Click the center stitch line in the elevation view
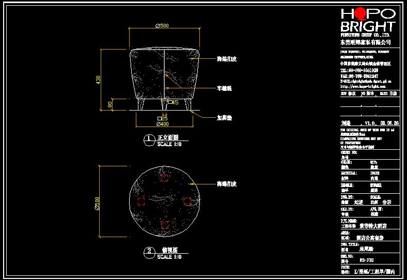 (164, 74)
